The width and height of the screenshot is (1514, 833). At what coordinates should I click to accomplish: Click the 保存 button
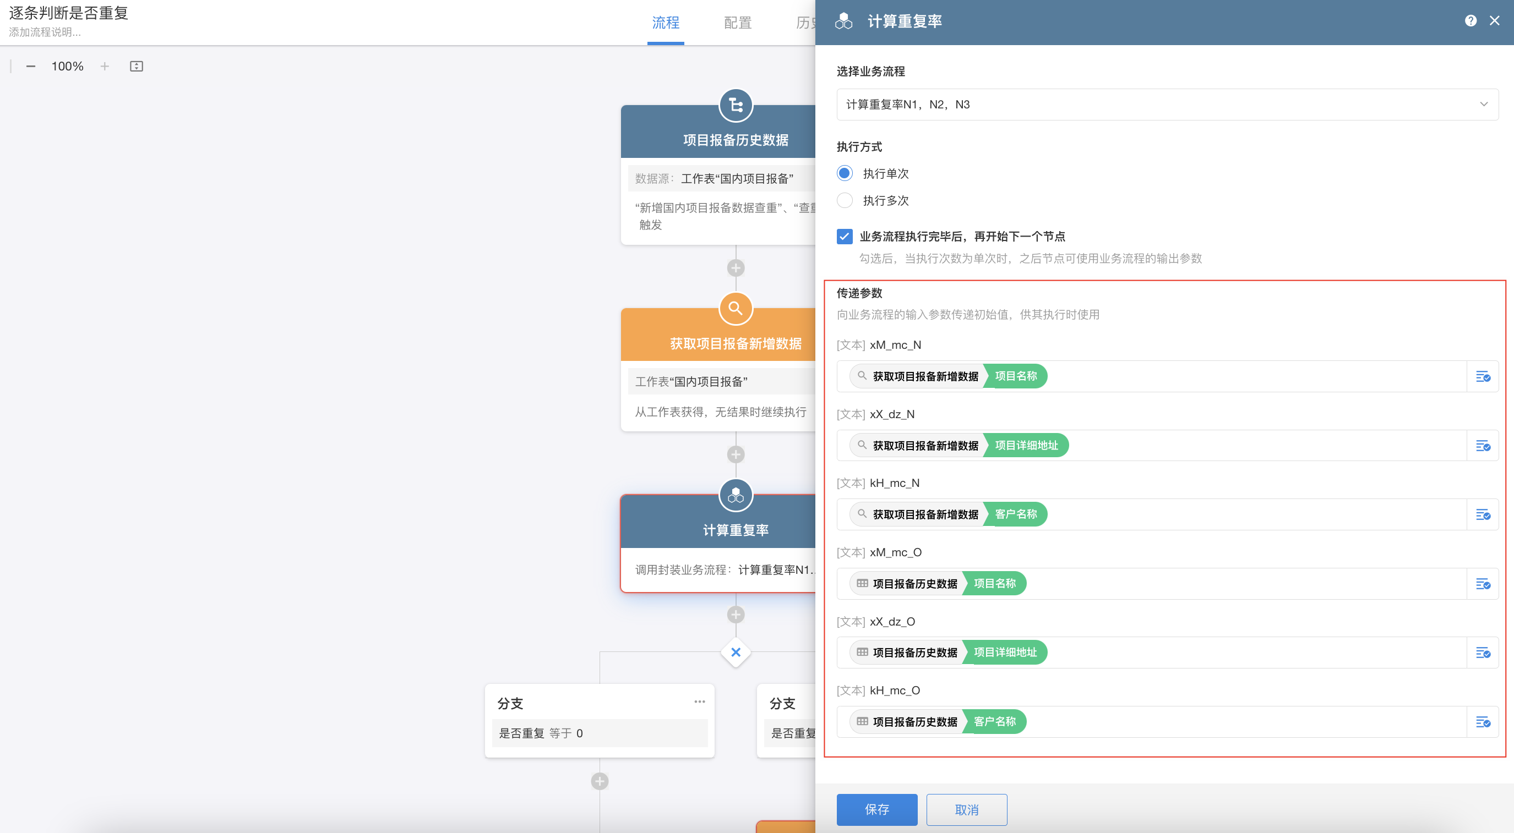coord(876,809)
